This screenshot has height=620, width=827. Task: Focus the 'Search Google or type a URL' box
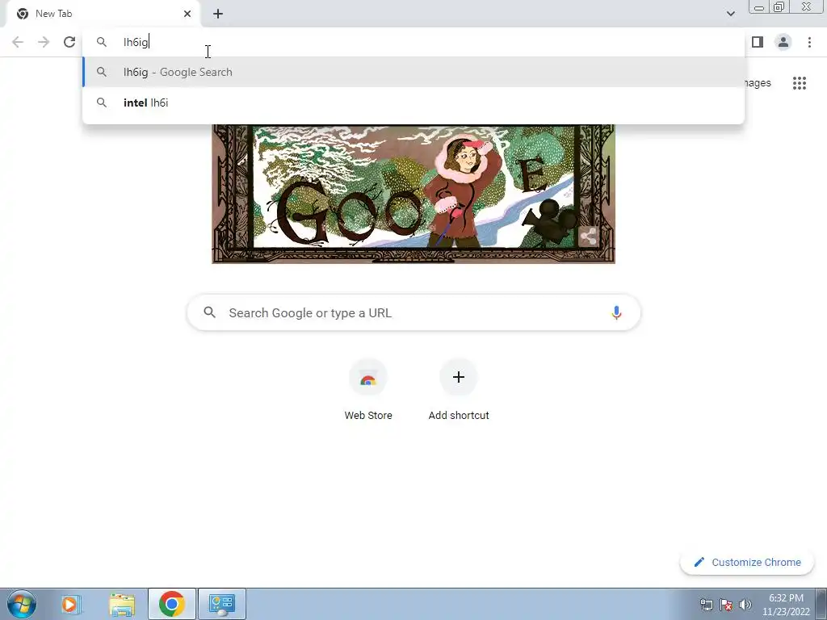pyautogui.click(x=413, y=312)
